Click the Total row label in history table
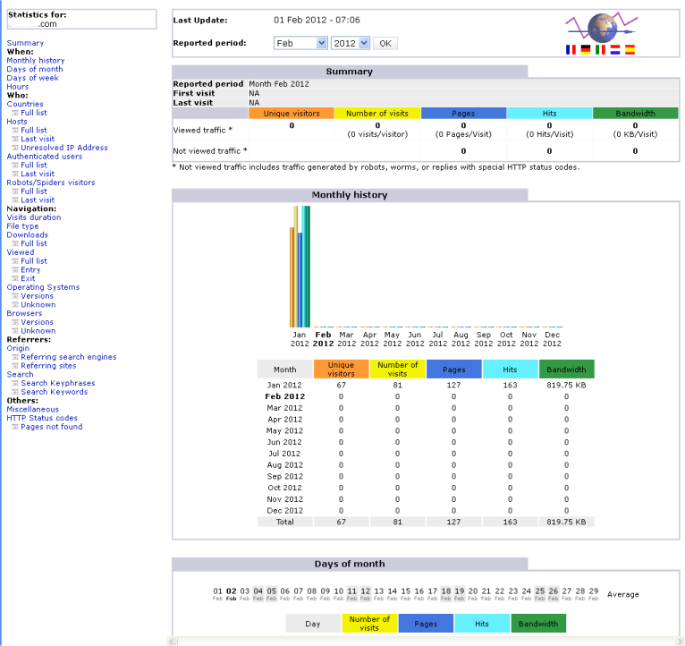685x646 pixels. coord(285,522)
